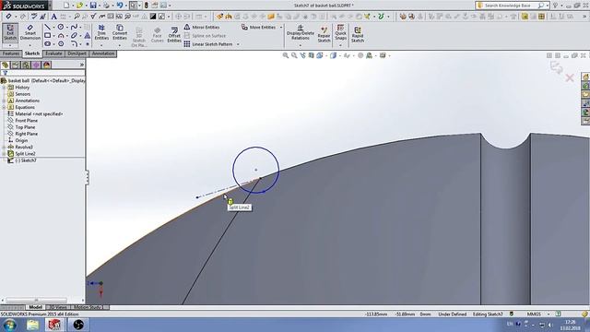Open the PropertyManager tab icon
Screen dimensions: 590x332
click(16, 65)
